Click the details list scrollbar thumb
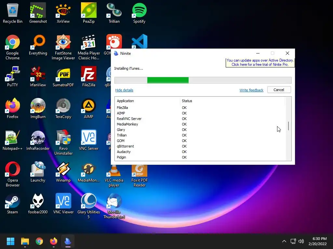 pos(288,126)
